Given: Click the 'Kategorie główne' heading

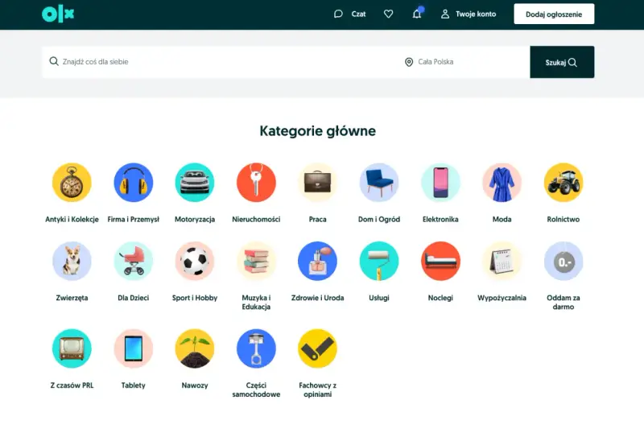Looking at the screenshot, I should [317, 131].
